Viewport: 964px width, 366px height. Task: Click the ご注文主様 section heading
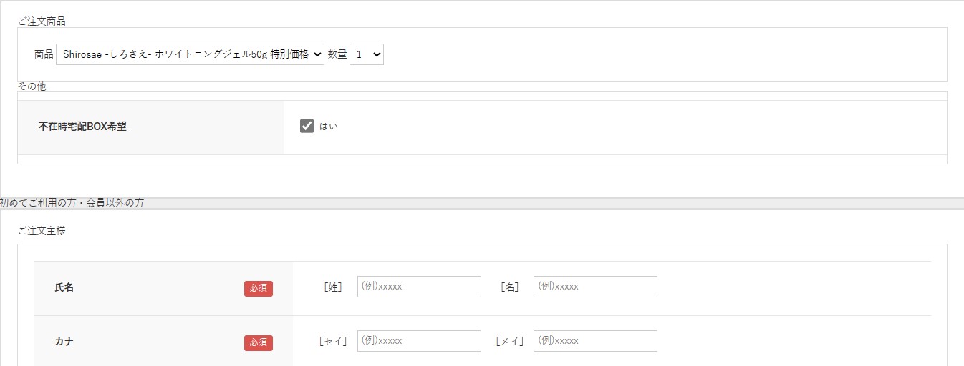pyautogui.click(x=42, y=231)
